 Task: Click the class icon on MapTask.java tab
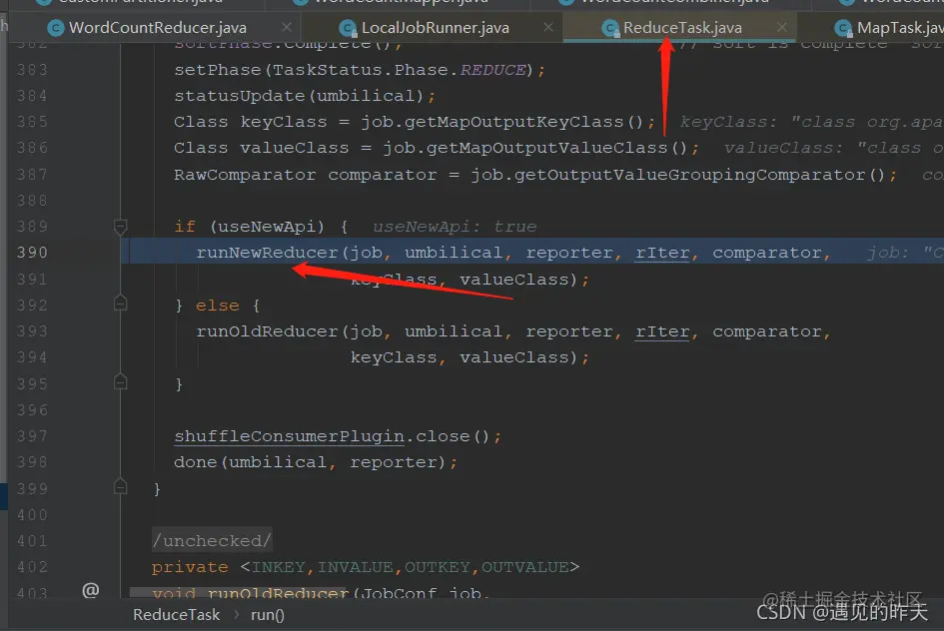tap(843, 28)
